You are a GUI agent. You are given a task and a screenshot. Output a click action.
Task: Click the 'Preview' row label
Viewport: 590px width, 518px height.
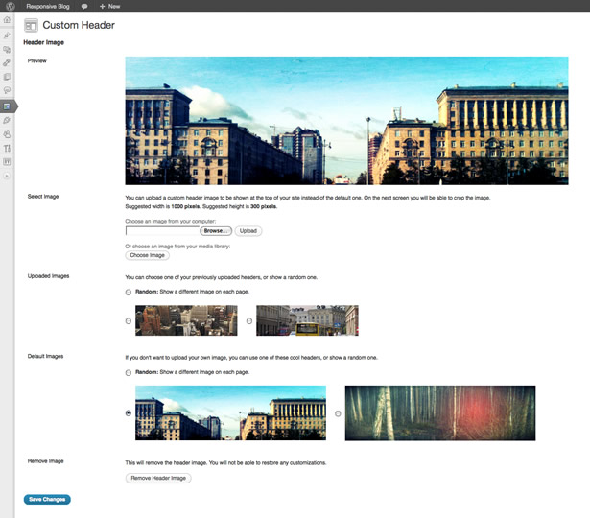pos(36,61)
